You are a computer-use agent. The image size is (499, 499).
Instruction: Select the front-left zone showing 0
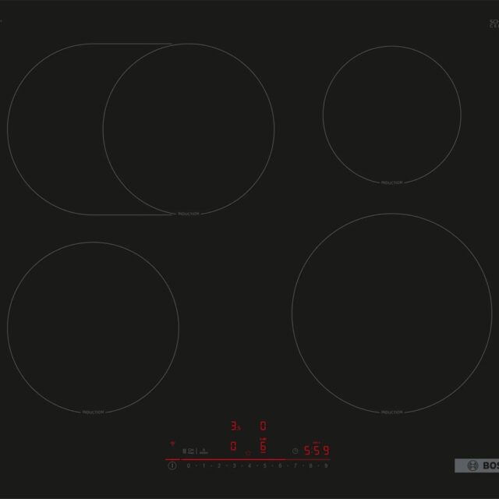[x=233, y=447]
